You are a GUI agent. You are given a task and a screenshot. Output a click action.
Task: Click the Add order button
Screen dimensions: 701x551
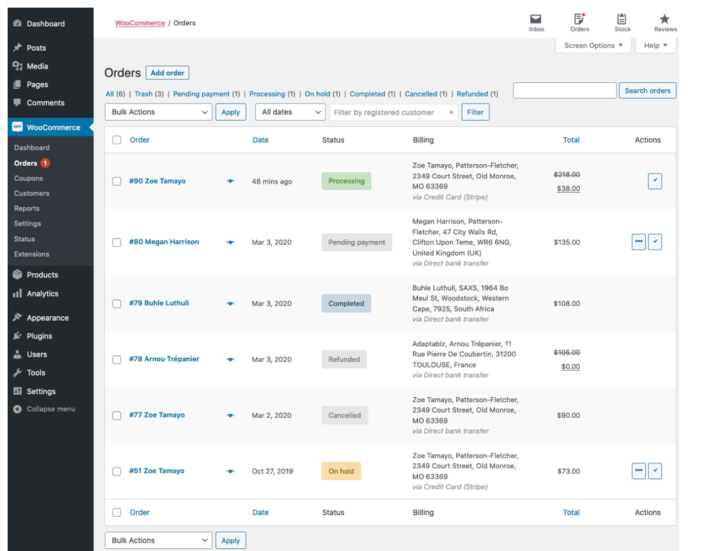[168, 73]
